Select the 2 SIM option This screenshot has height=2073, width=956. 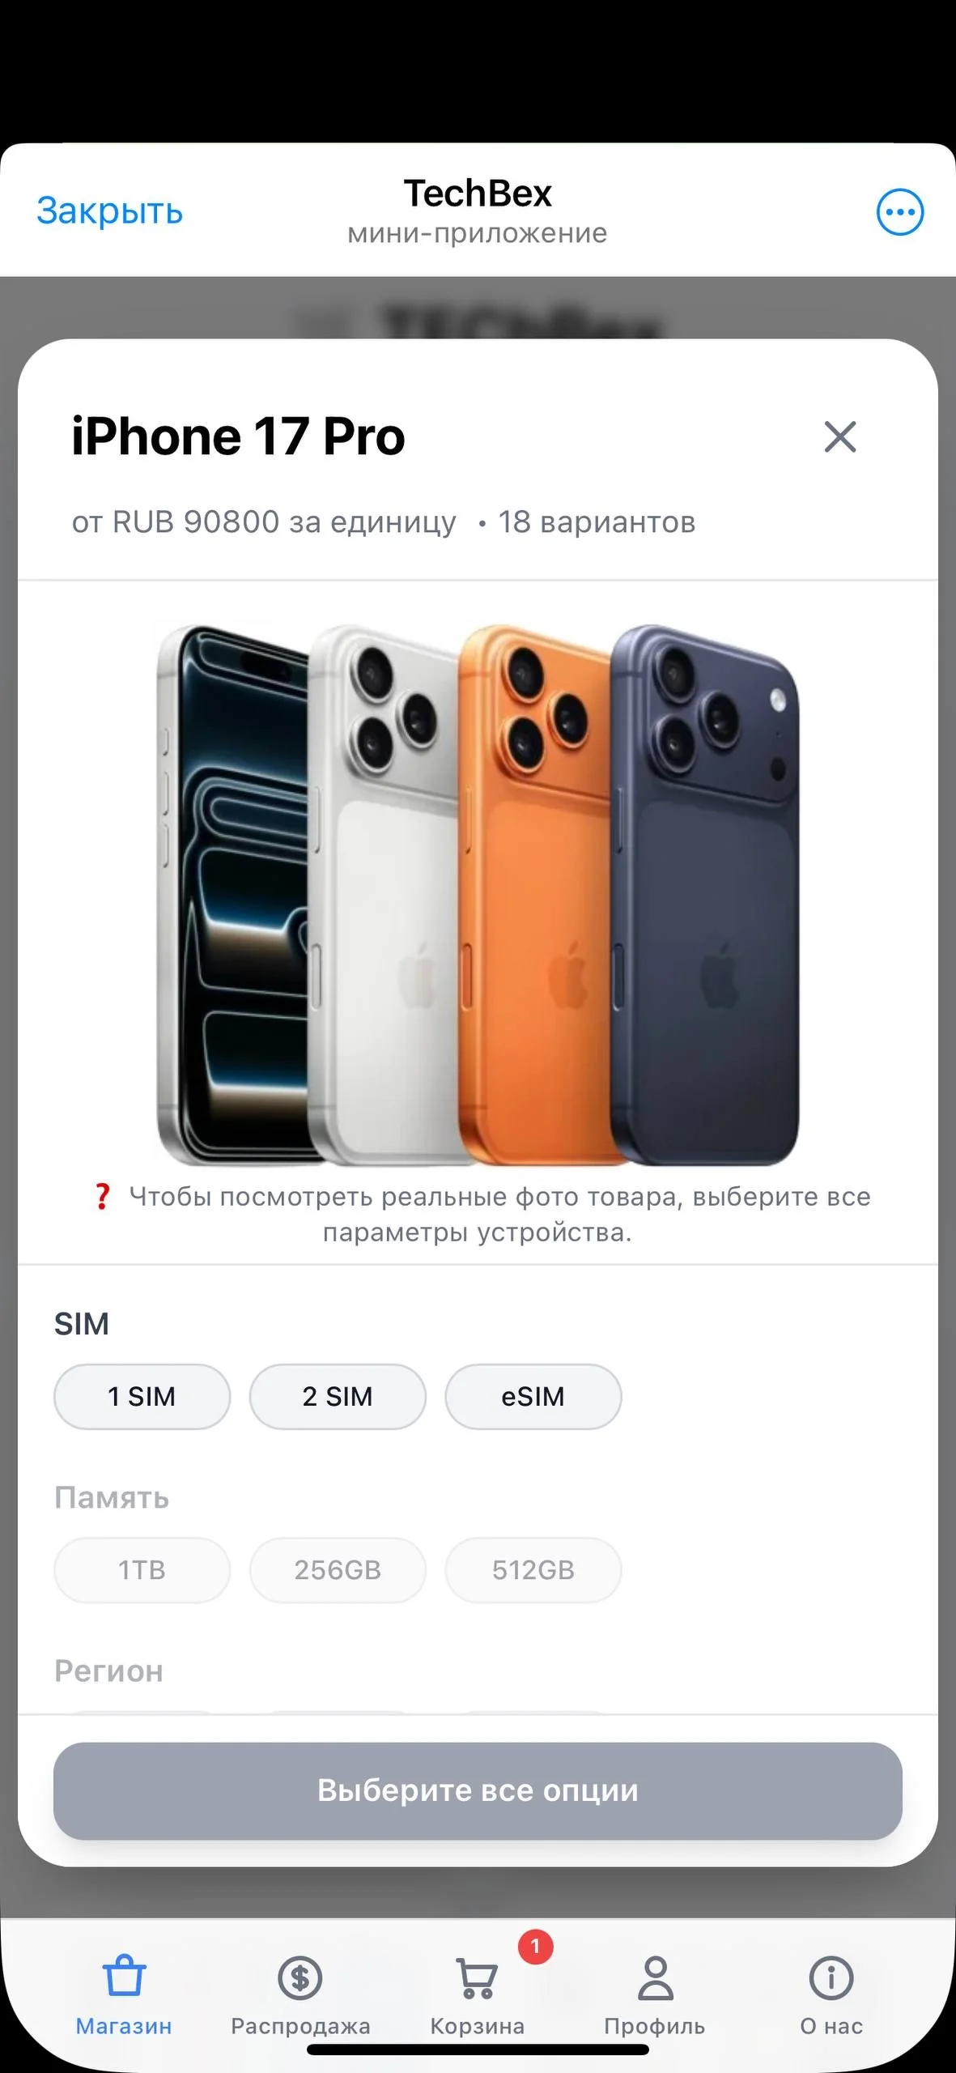tap(338, 1396)
